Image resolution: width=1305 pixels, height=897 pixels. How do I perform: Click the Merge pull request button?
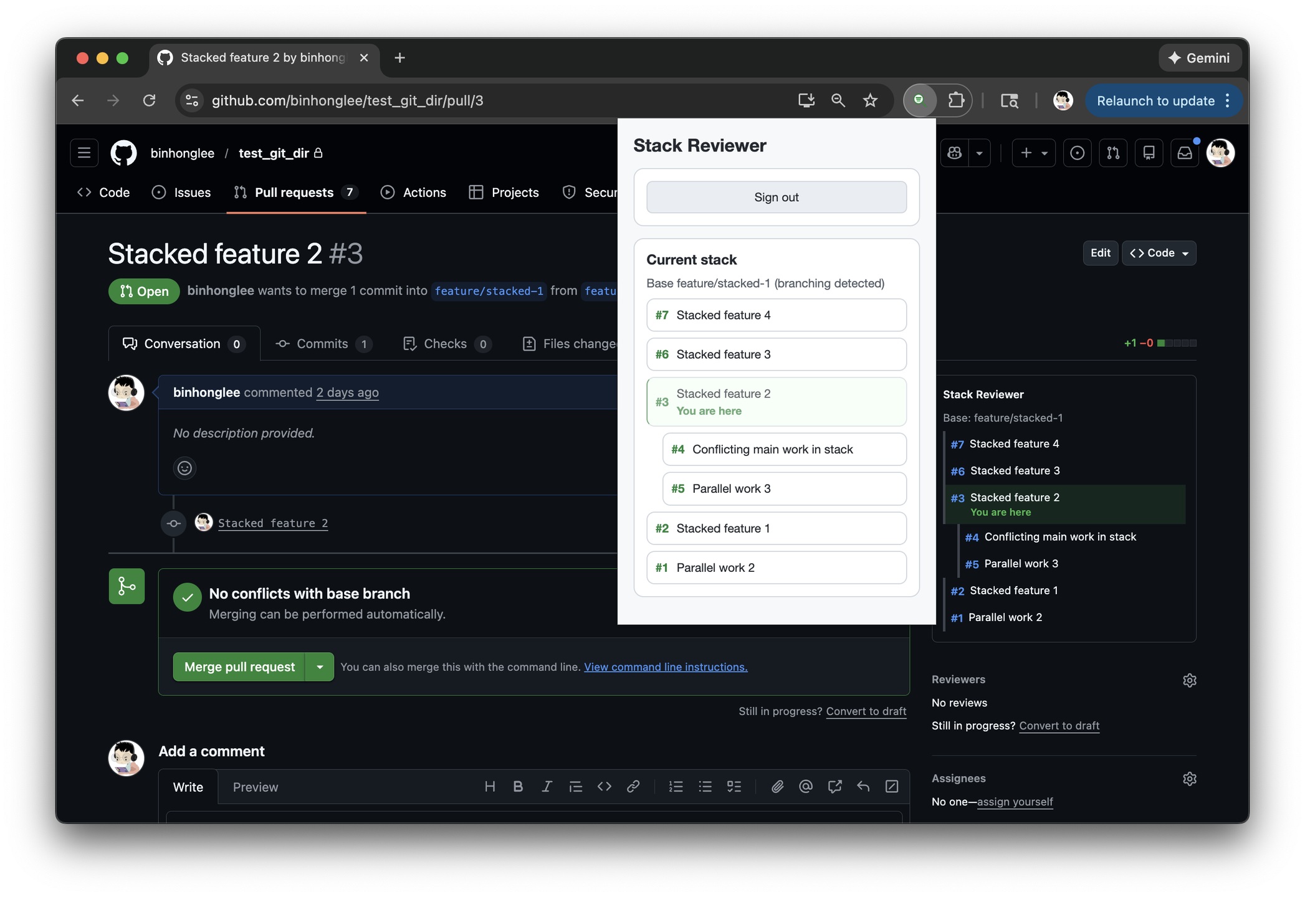239,667
